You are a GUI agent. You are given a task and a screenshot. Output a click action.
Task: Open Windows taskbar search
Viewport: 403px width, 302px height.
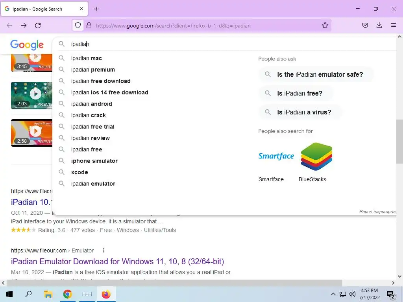pos(28,294)
